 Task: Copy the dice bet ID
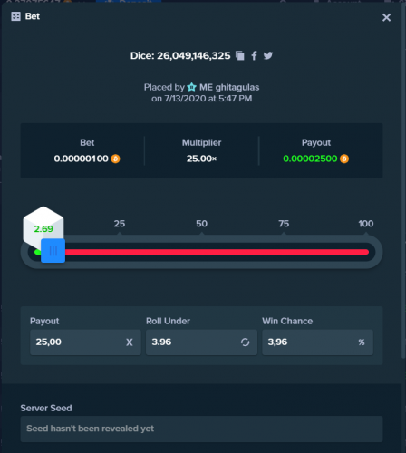[240, 55]
